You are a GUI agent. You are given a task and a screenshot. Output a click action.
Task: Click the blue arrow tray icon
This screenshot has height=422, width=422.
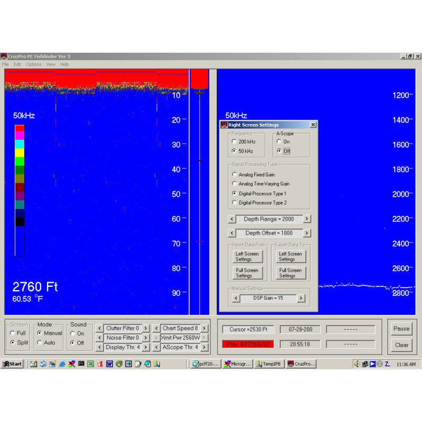[373, 364]
